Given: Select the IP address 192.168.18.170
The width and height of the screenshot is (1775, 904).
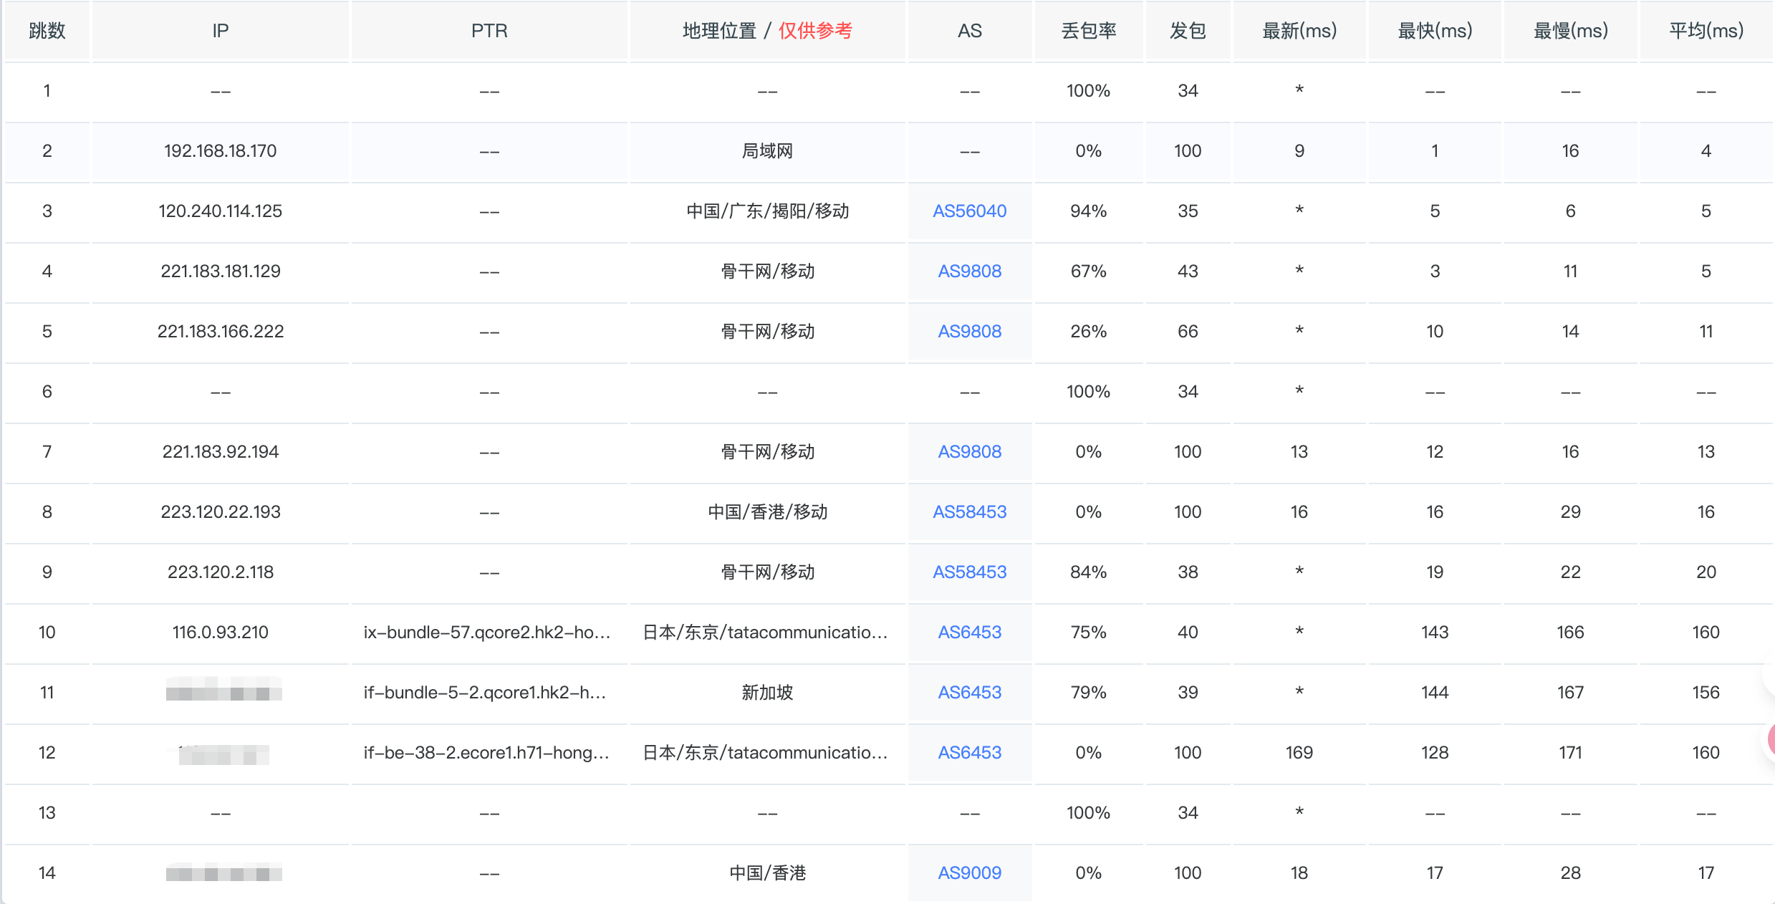Looking at the screenshot, I should coord(220,151).
